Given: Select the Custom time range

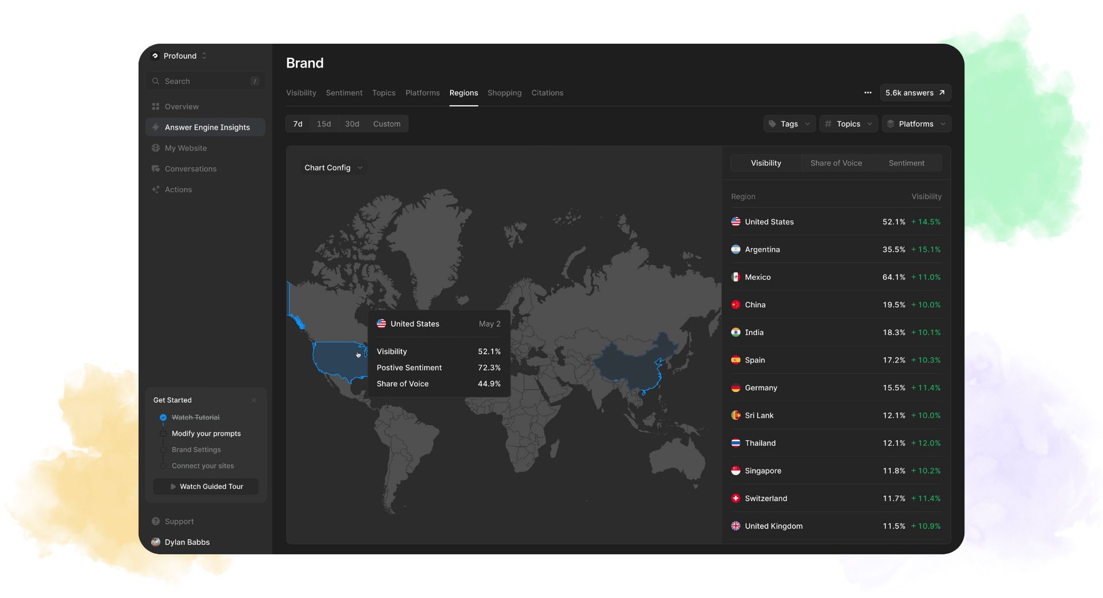Looking at the screenshot, I should click(387, 124).
